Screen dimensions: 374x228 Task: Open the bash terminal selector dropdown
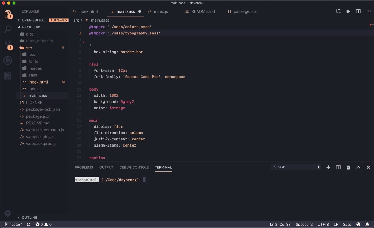[x=296, y=167]
